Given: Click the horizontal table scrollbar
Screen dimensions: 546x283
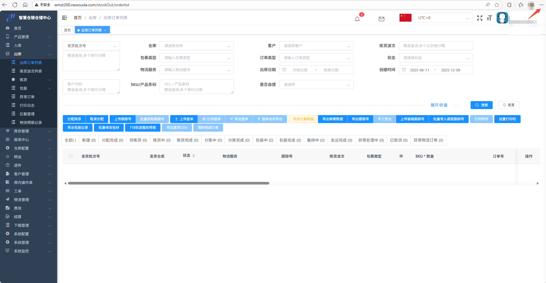Looking at the screenshot, I should pos(168,183).
